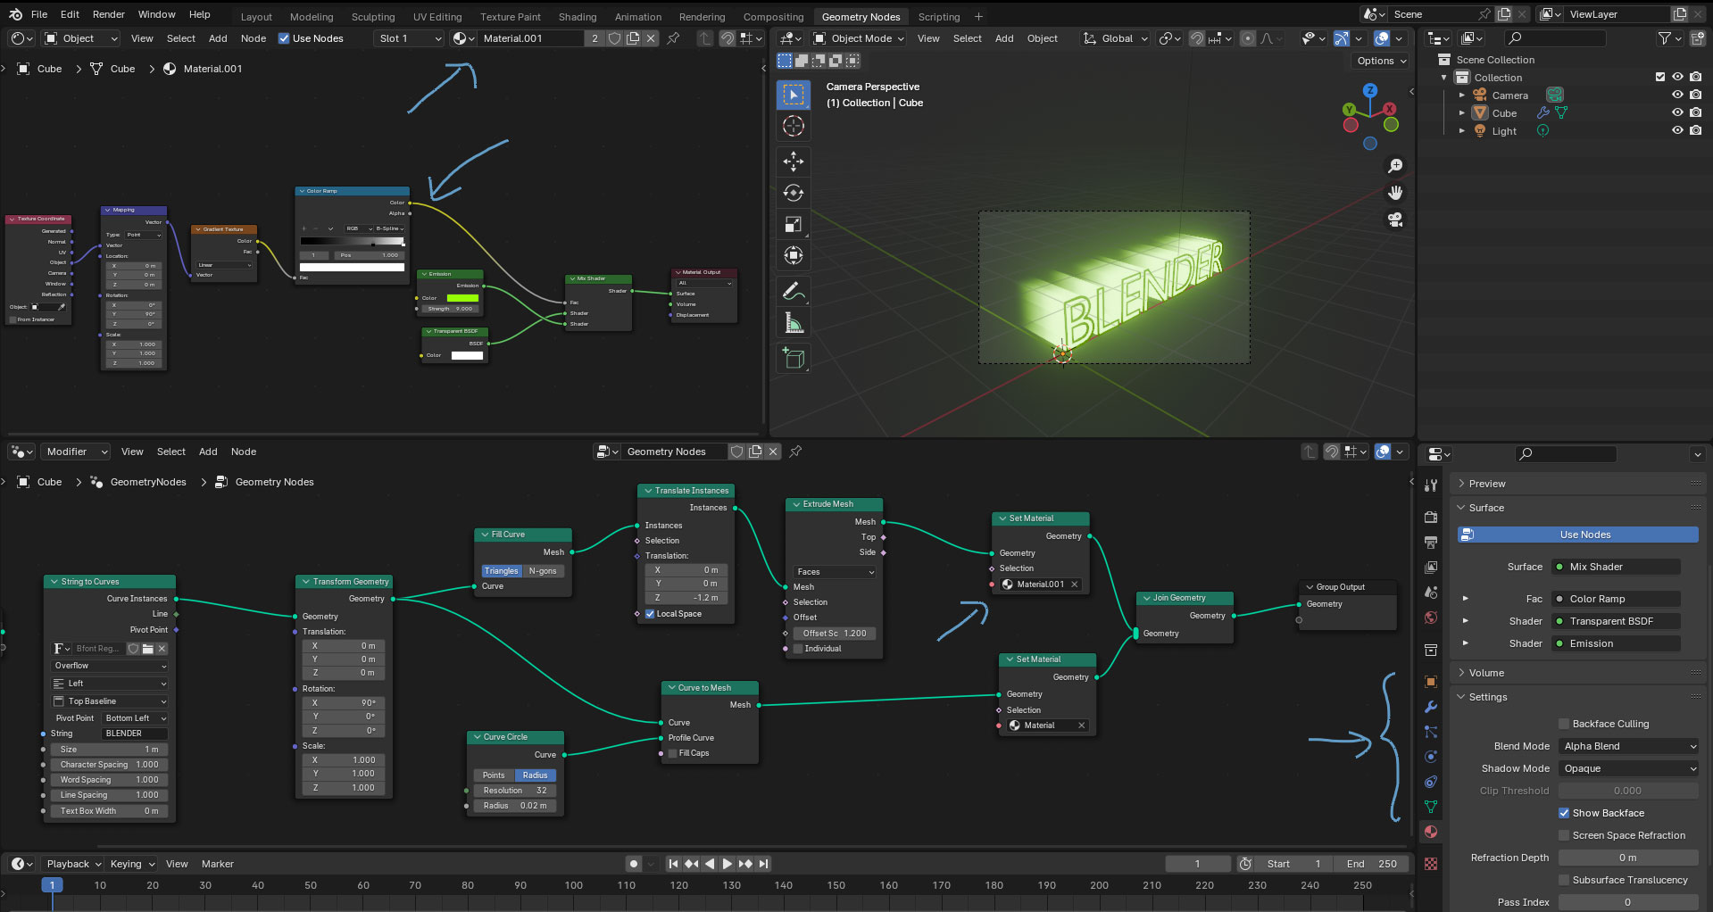
Task: Enable Fill Caps in Curve to Mesh node
Action: 672,753
